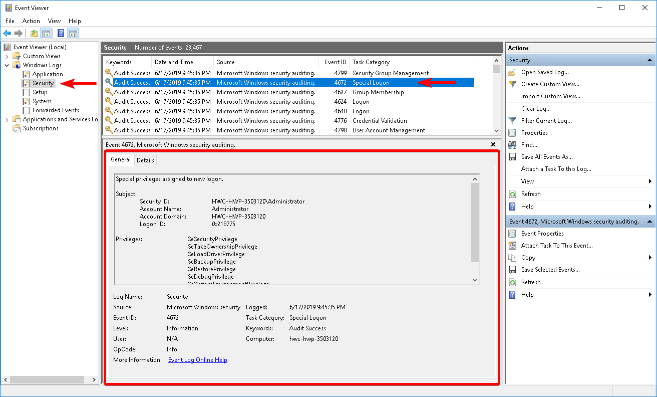Switch to the Details tab
Image resolution: width=657 pixels, height=397 pixels.
(145, 159)
